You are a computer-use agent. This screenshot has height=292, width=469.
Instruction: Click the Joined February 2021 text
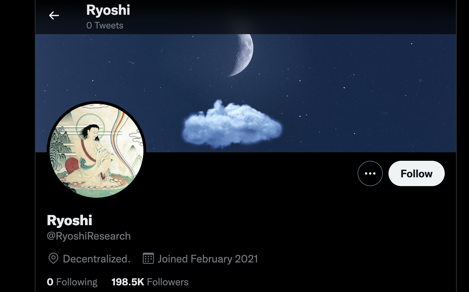pyautogui.click(x=208, y=259)
